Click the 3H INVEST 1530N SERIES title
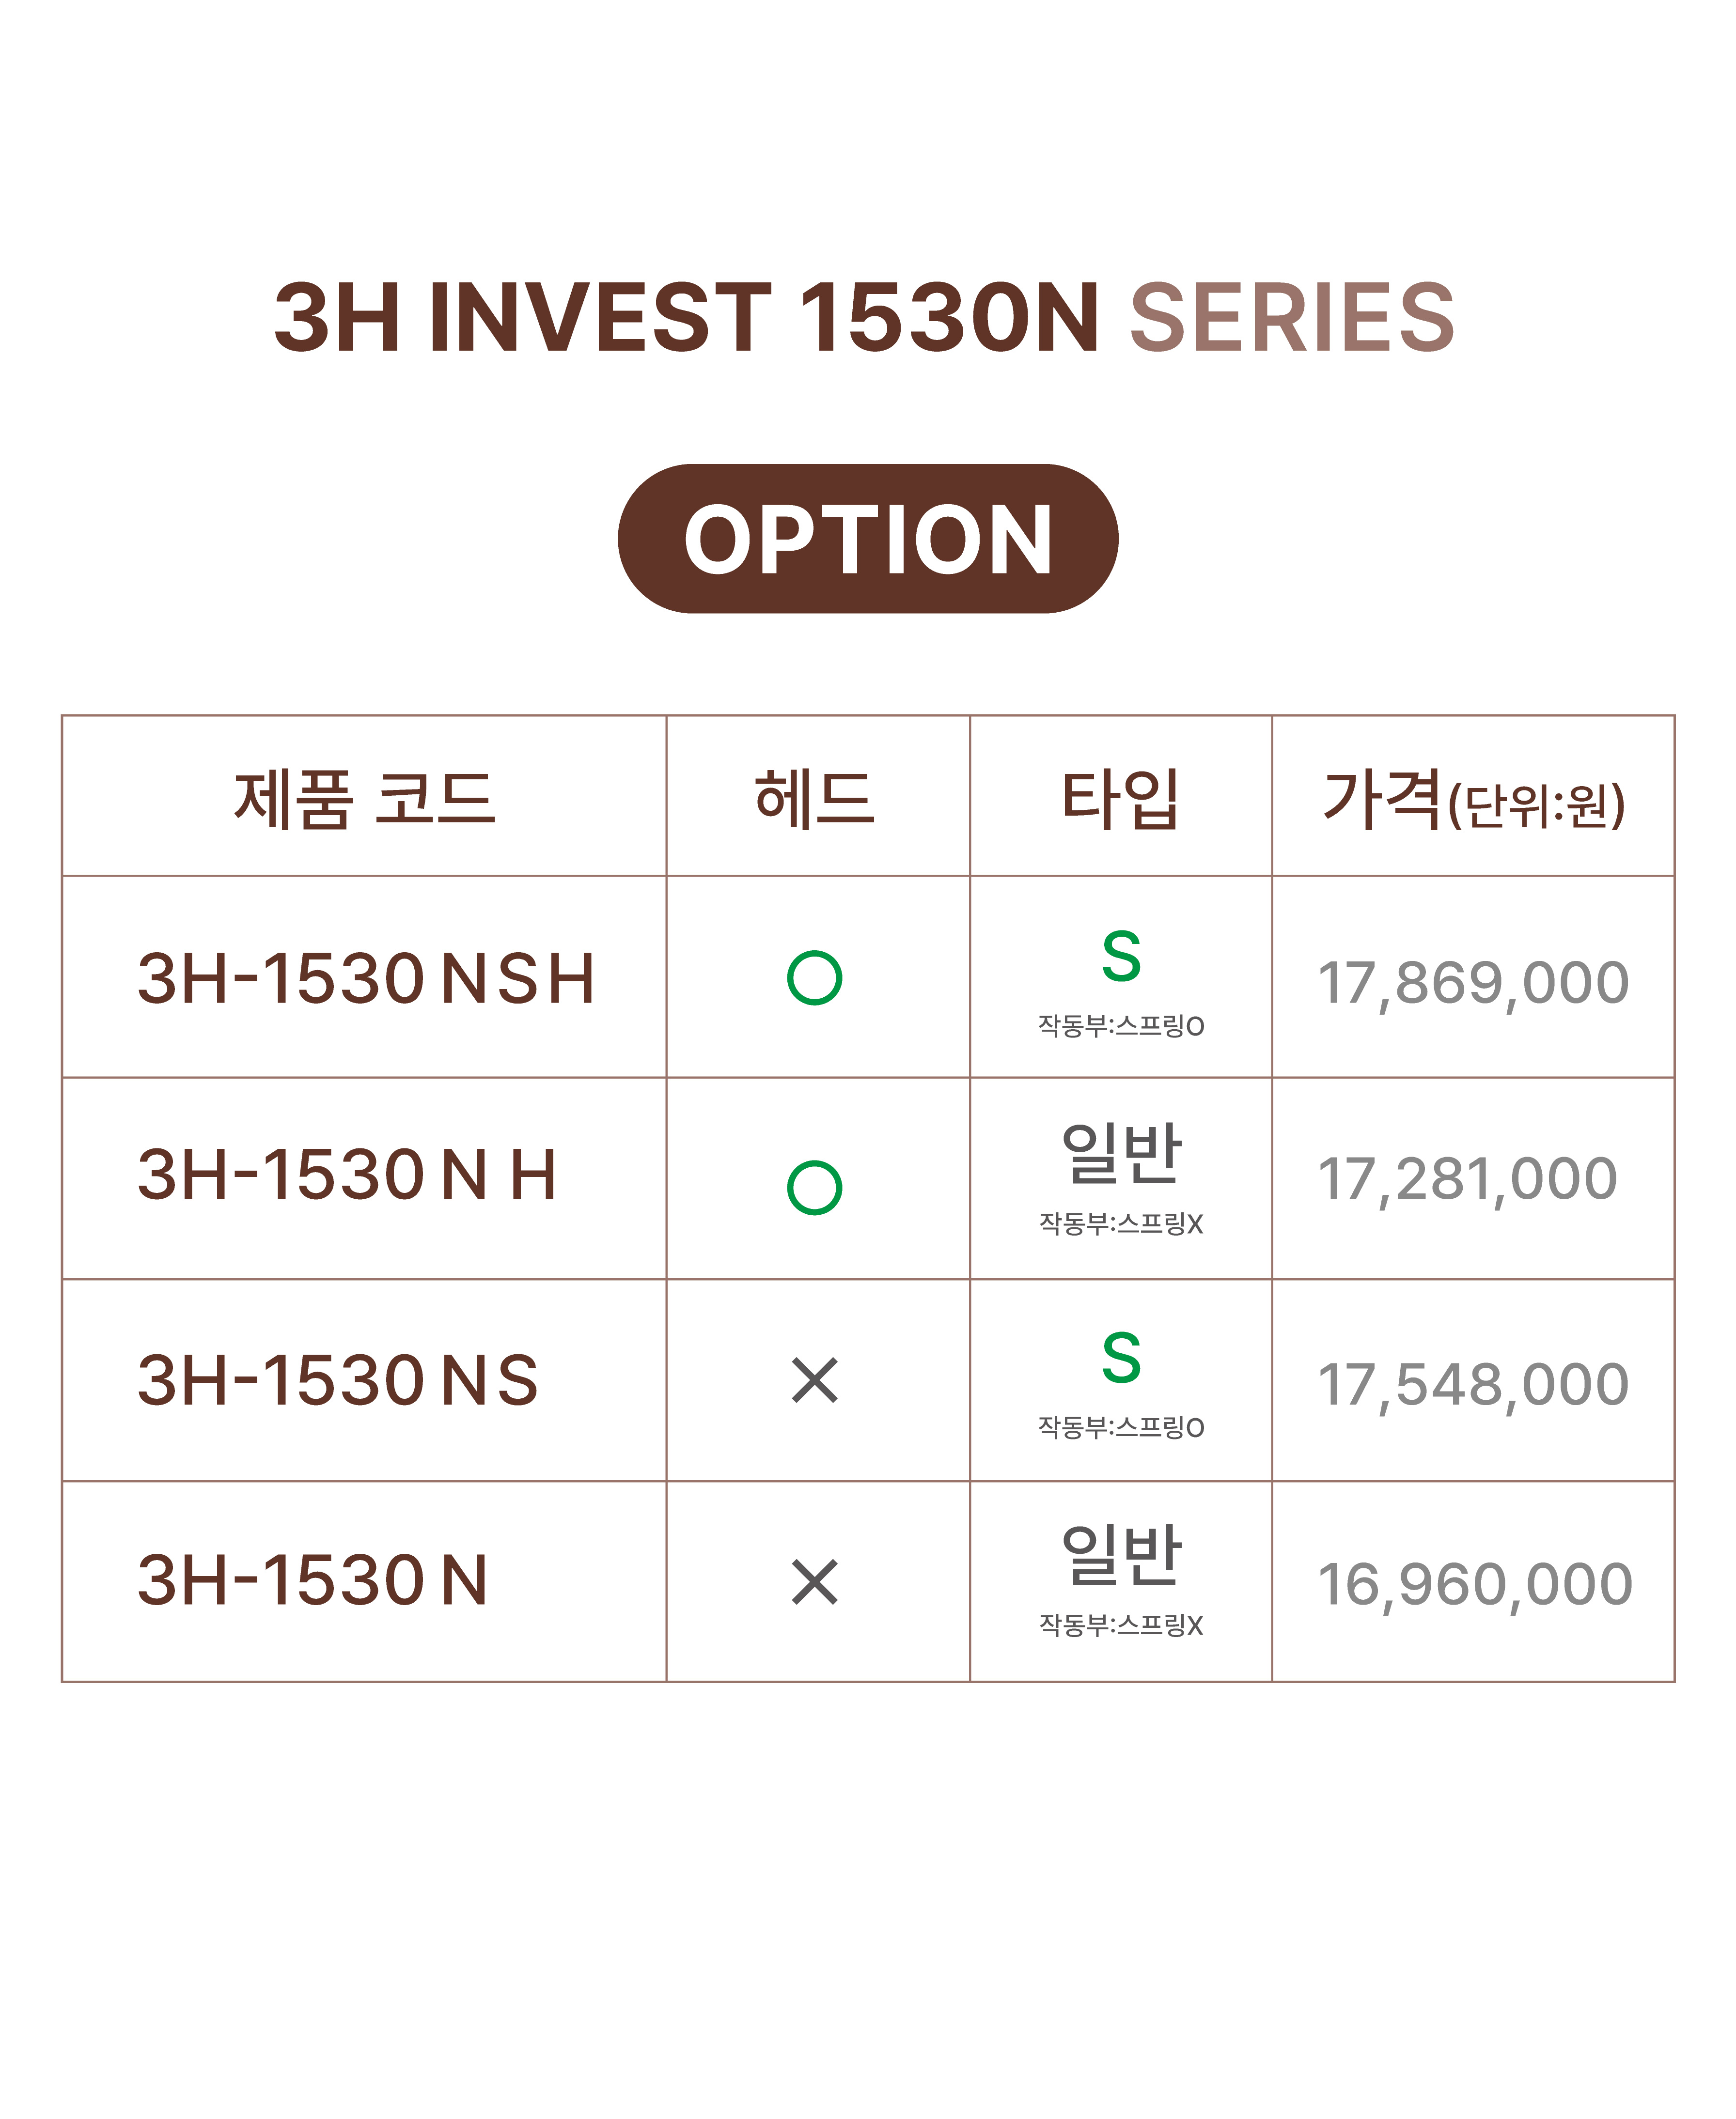The width and height of the screenshot is (1736, 2119). 864,318
